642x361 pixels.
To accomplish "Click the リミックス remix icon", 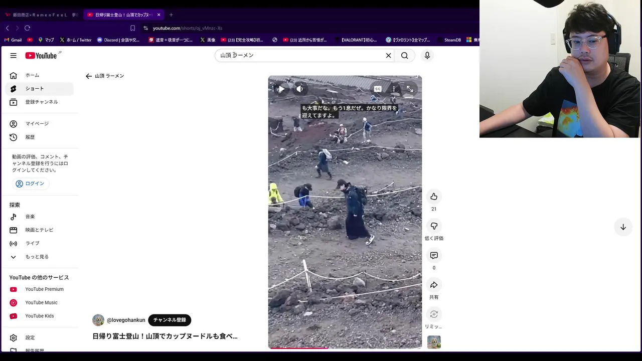I will (434, 314).
